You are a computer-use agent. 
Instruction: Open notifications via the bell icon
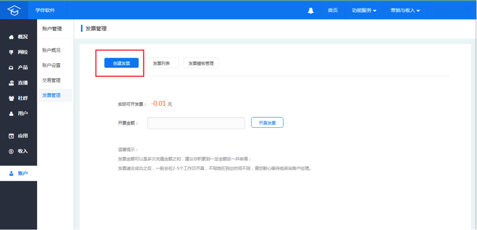[311, 10]
